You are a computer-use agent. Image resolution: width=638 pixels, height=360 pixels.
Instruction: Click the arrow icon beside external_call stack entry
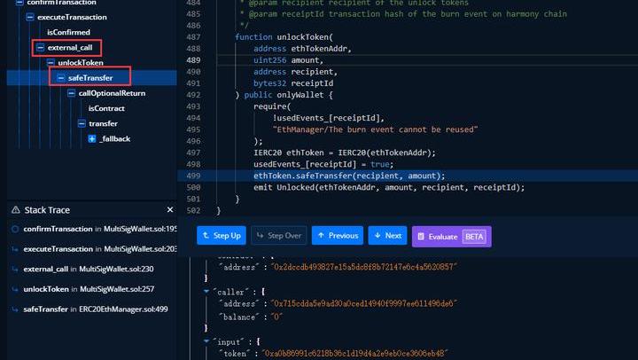[x=15, y=269]
